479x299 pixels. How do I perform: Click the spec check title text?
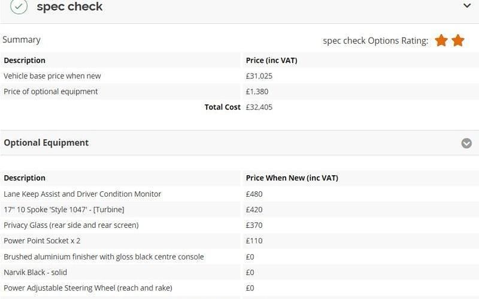[x=69, y=7]
